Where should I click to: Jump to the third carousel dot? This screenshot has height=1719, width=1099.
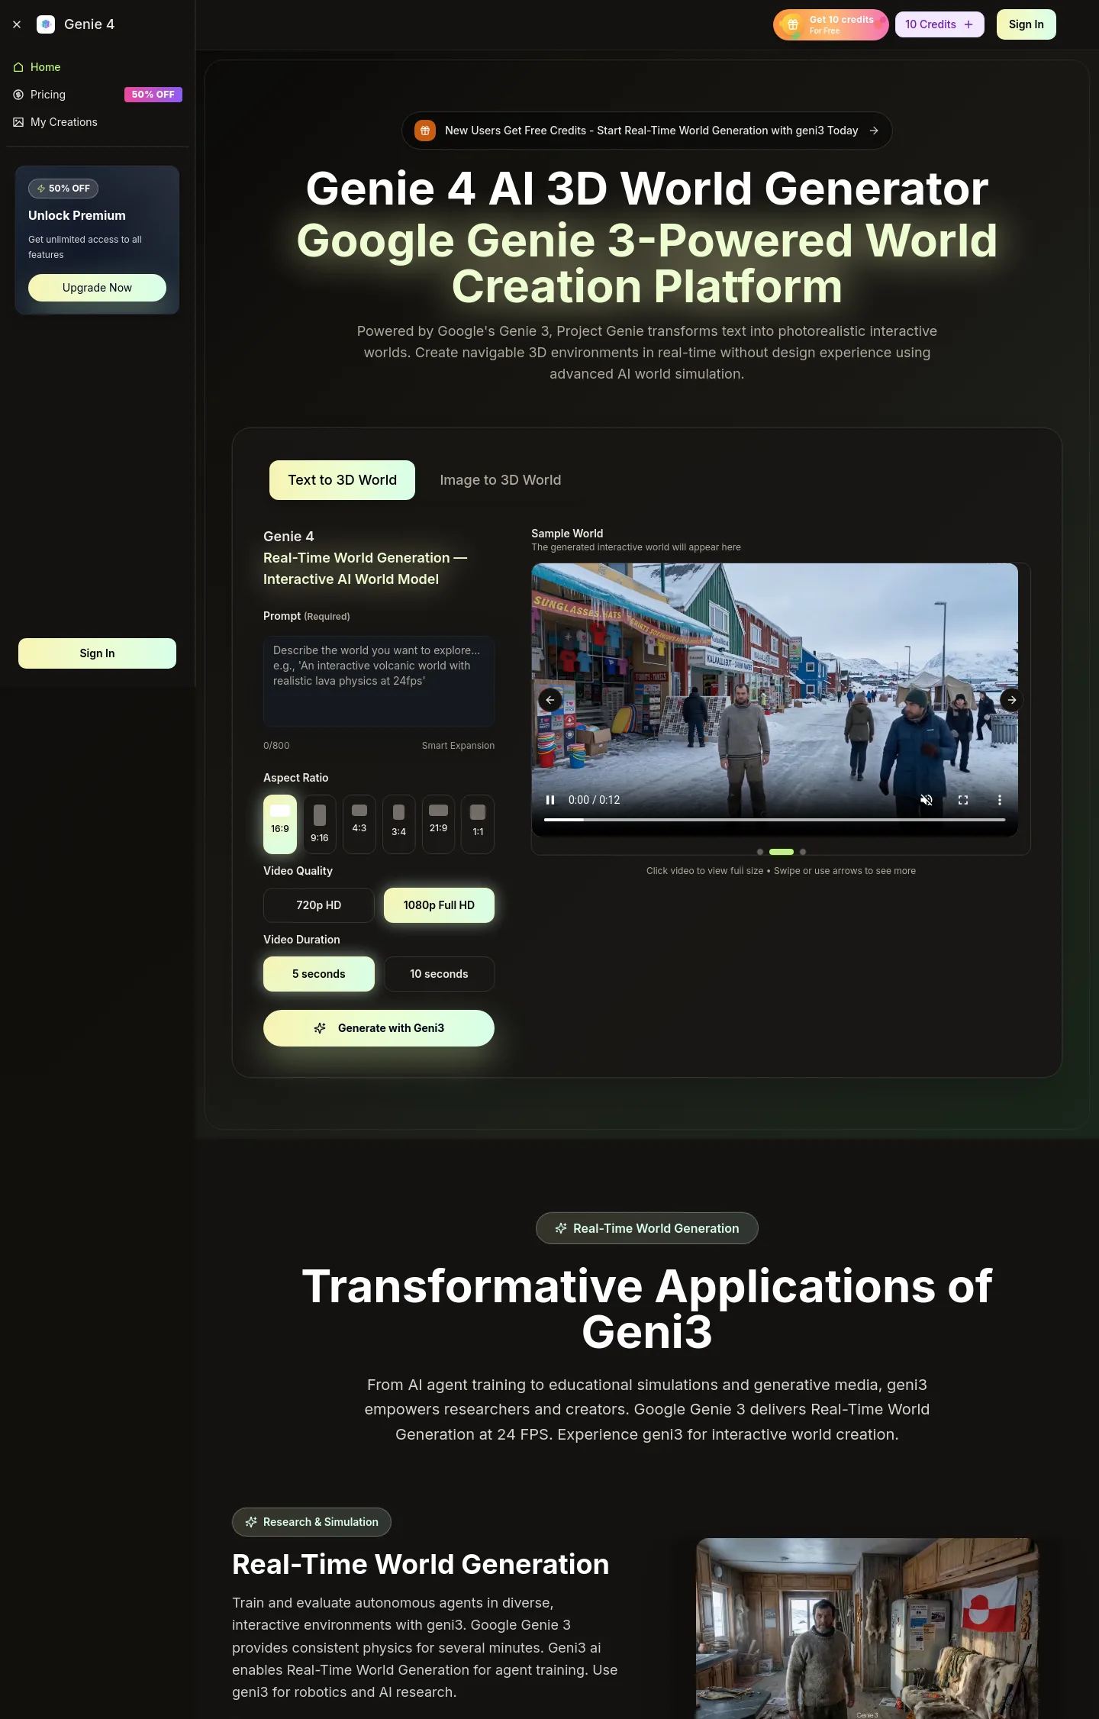pyautogui.click(x=803, y=852)
